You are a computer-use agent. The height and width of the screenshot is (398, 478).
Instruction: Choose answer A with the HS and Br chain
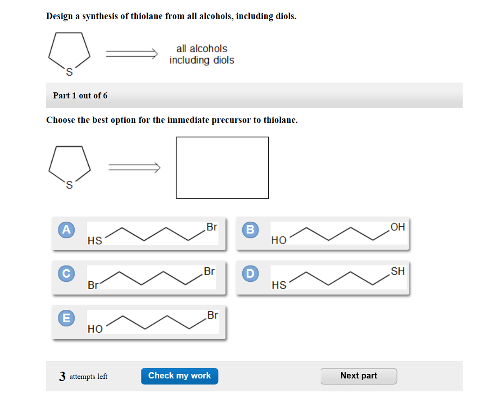coord(152,233)
